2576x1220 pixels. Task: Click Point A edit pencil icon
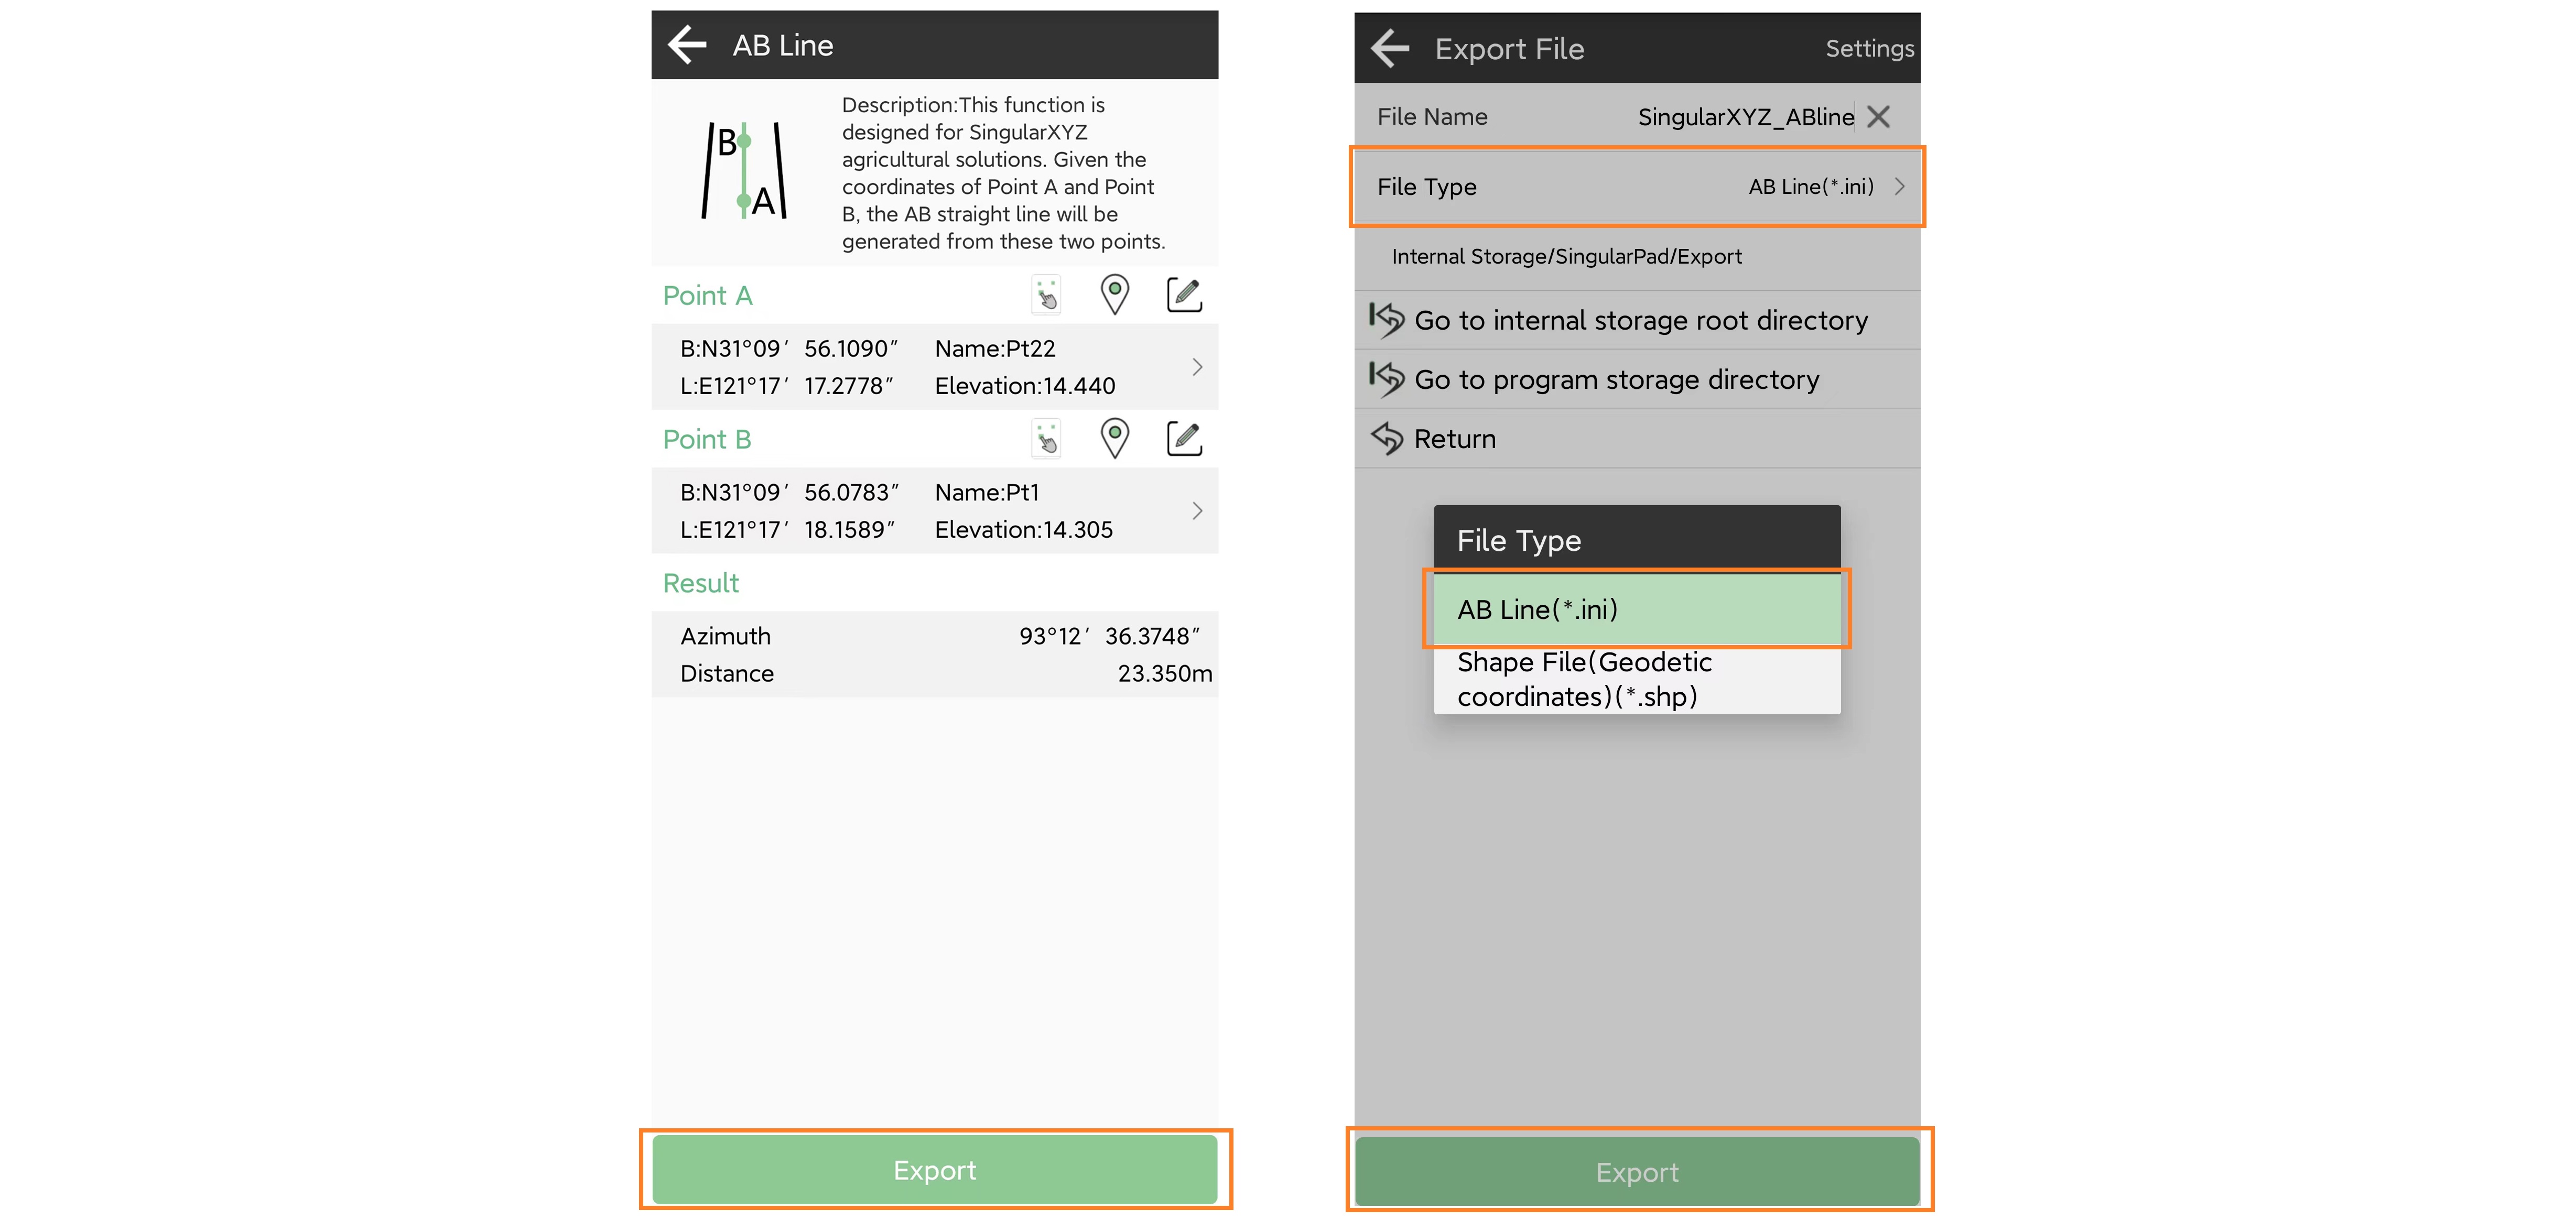1184,295
